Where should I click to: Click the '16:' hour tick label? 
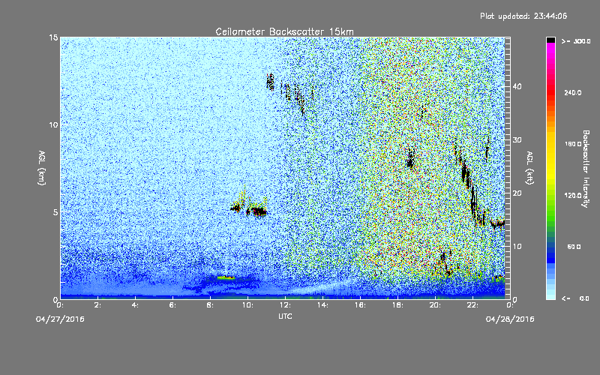pos(360,305)
